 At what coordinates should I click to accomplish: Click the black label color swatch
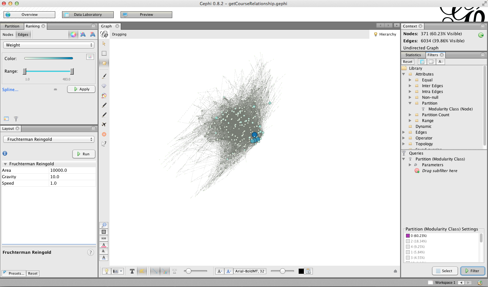click(x=301, y=271)
